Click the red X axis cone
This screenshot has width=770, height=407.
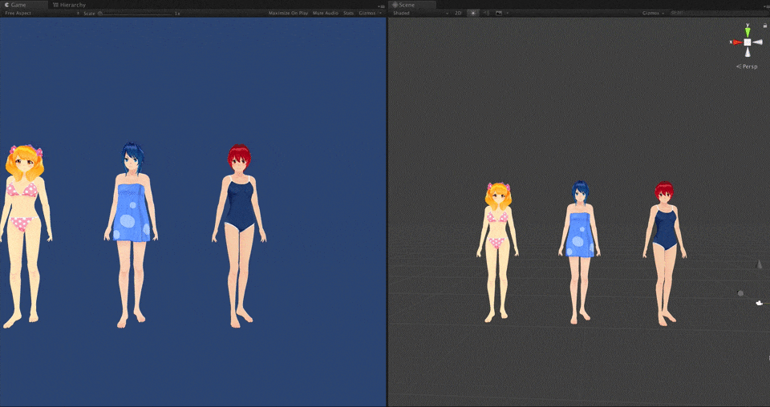coord(737,42)
